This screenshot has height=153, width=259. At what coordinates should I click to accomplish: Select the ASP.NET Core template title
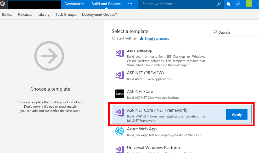tap(140, 91)
